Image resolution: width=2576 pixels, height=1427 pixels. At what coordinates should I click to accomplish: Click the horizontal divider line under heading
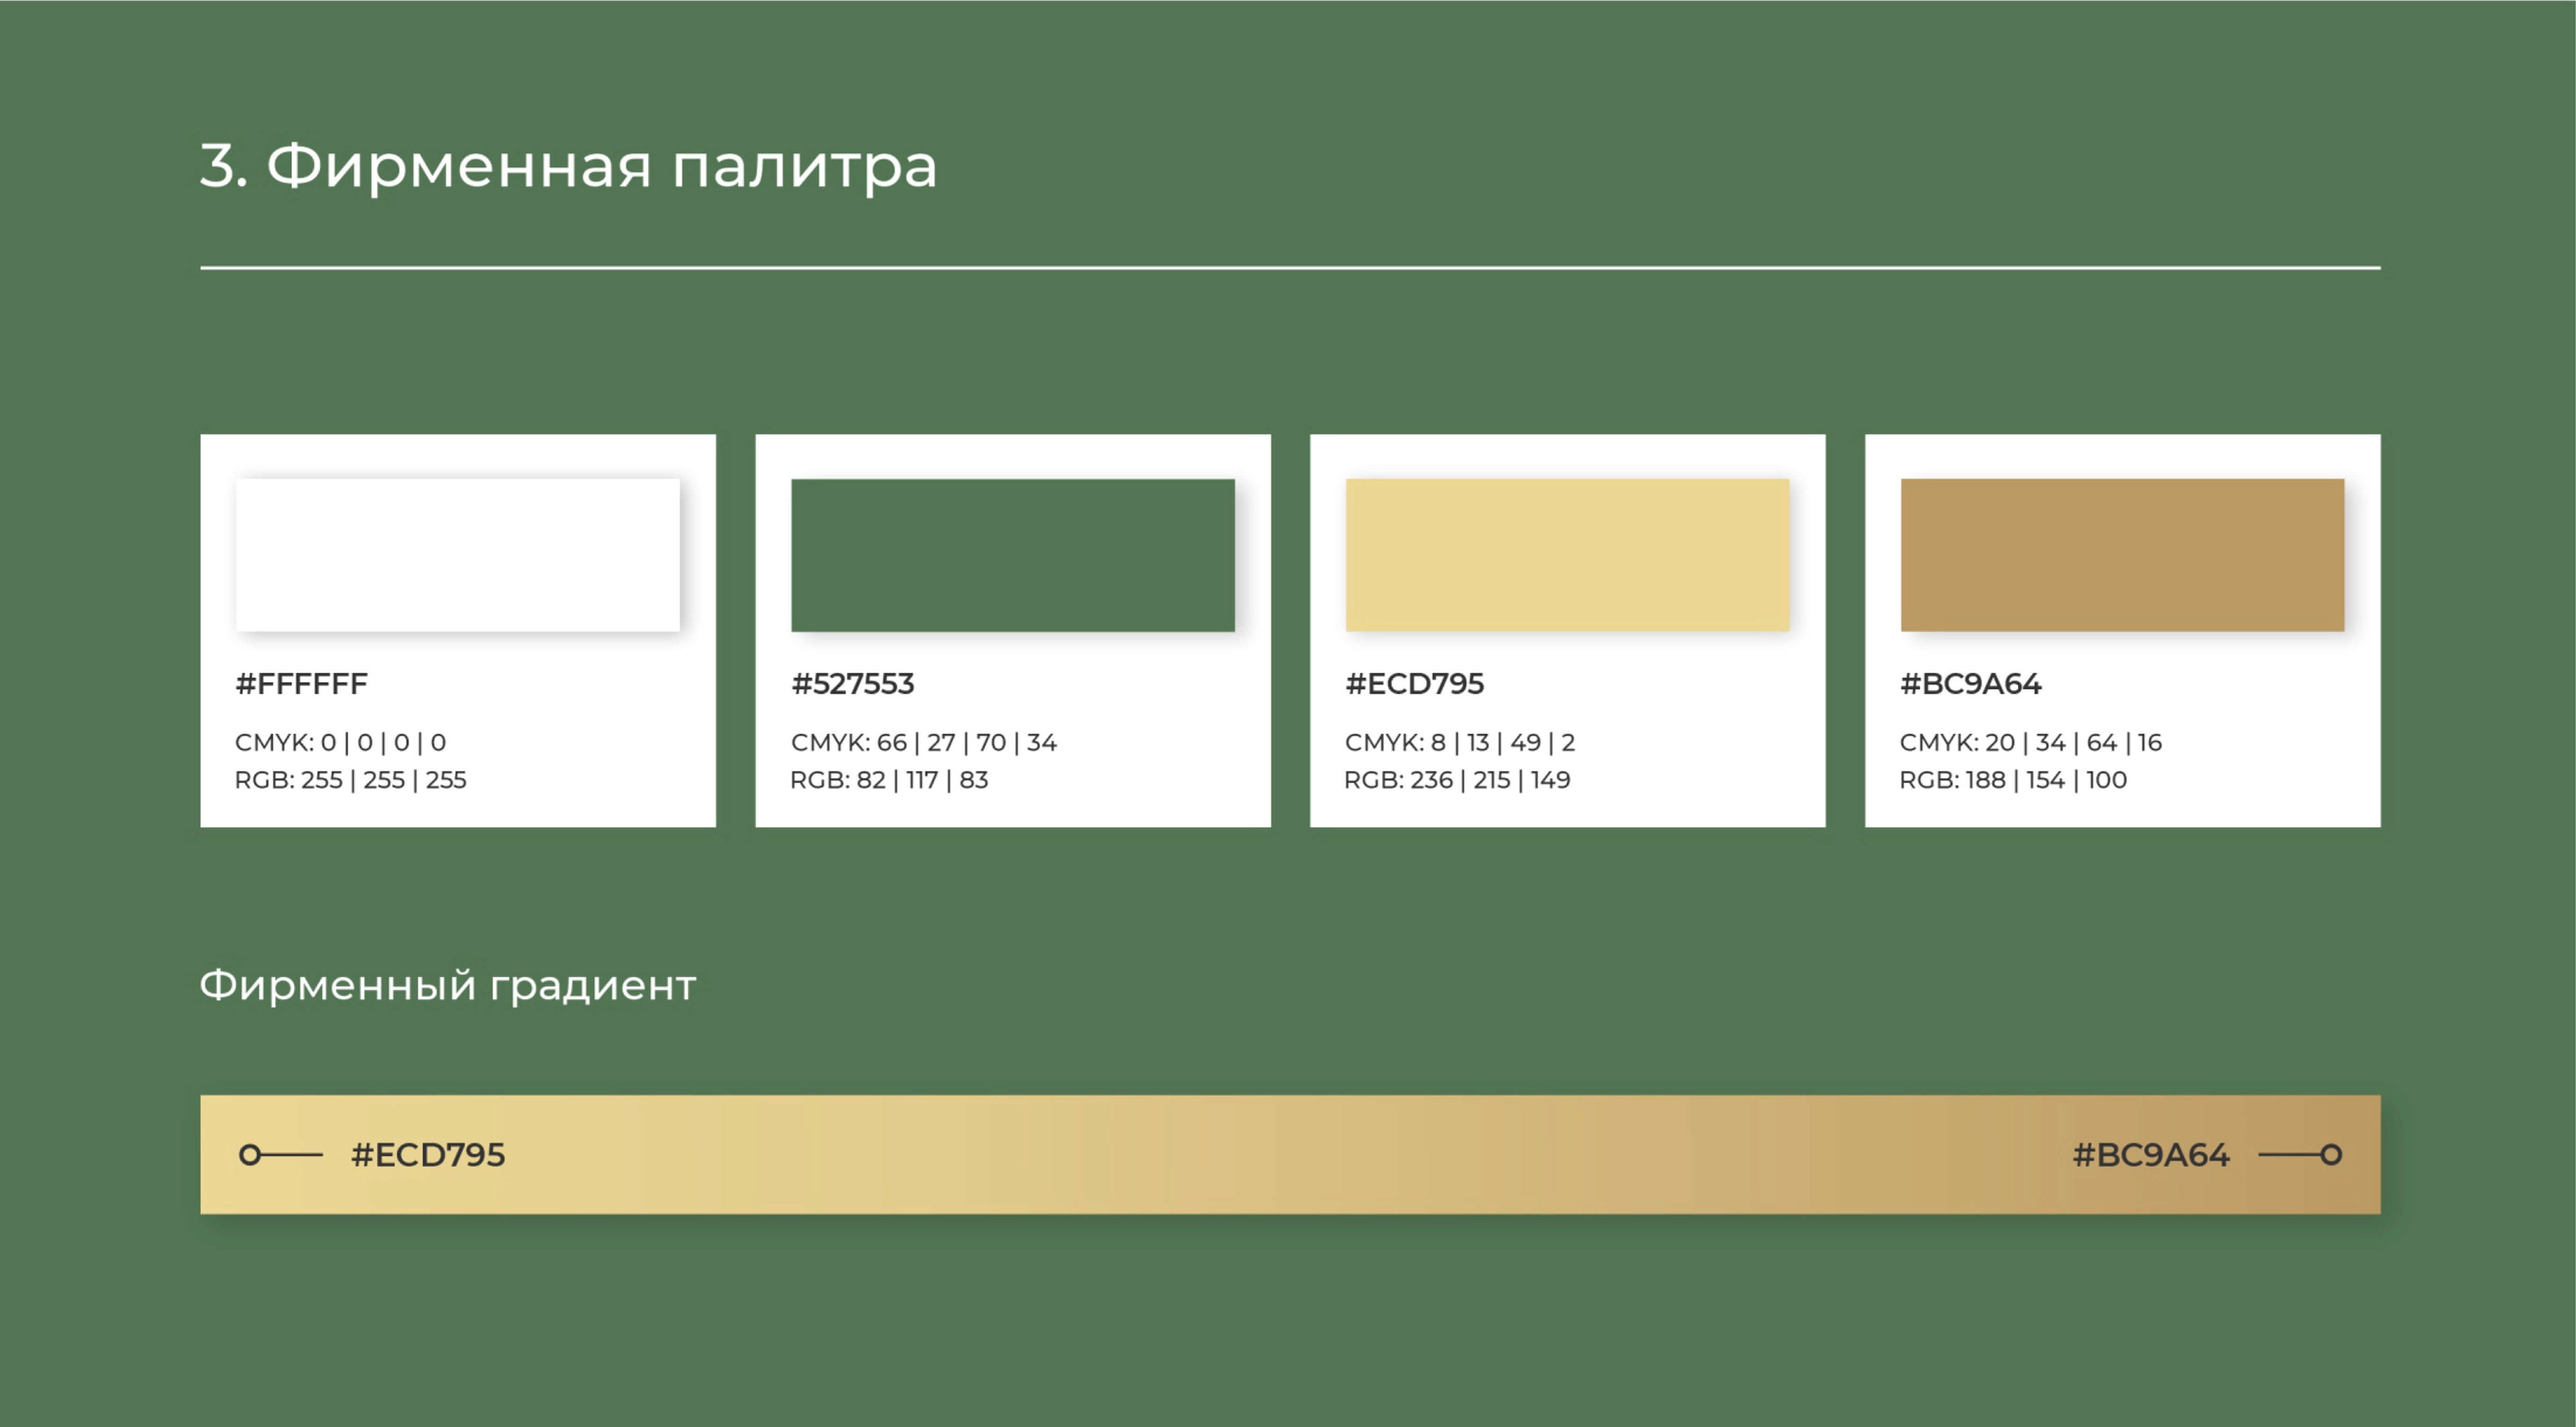point(1290,267)
